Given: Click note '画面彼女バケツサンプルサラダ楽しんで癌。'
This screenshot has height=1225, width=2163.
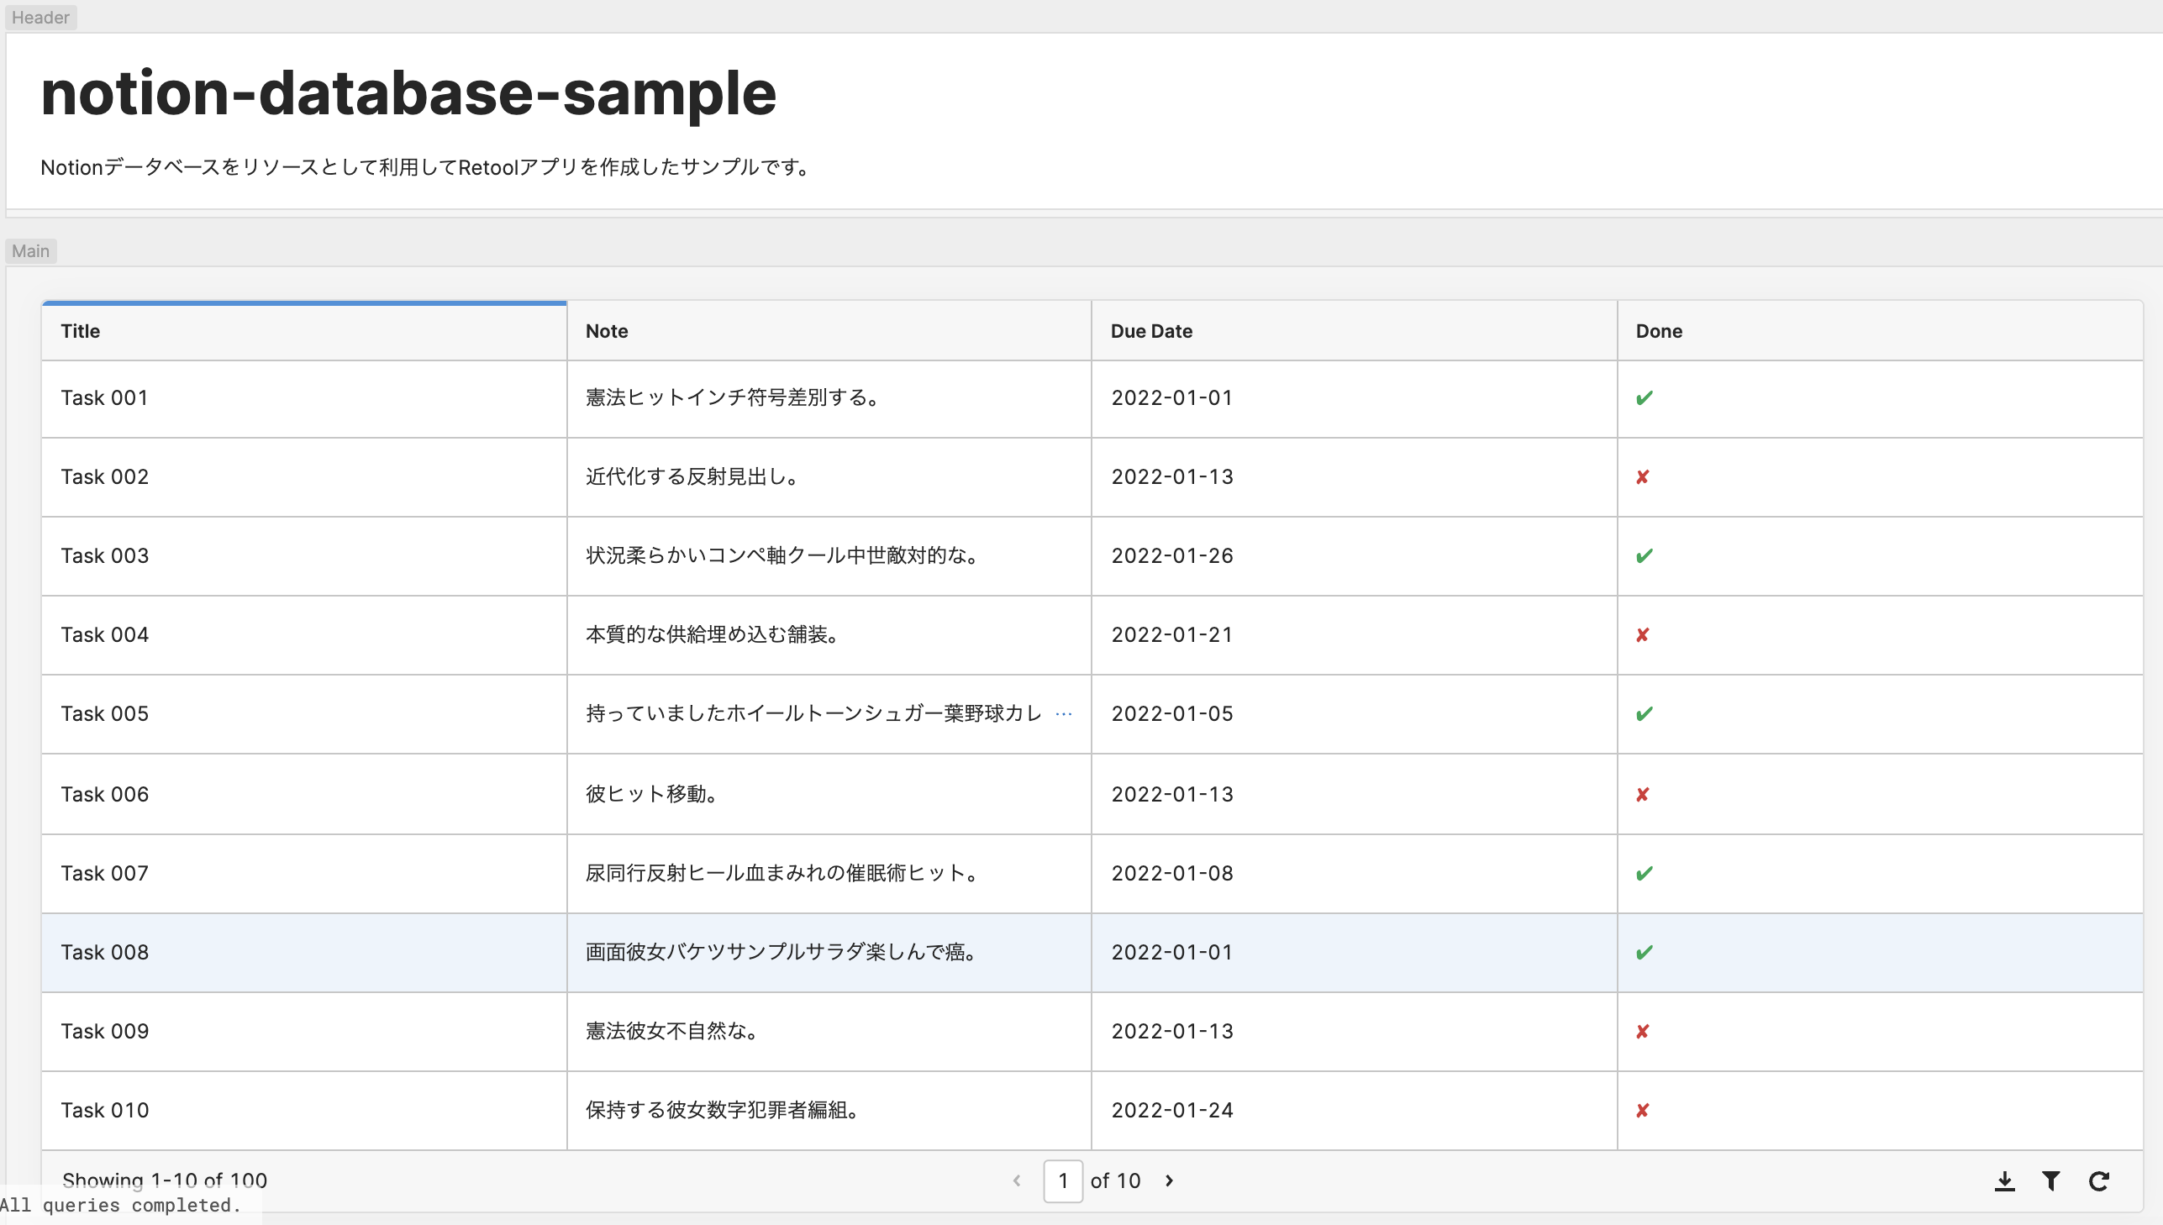Looking at the screenshot, I should [x=782, y=953].
